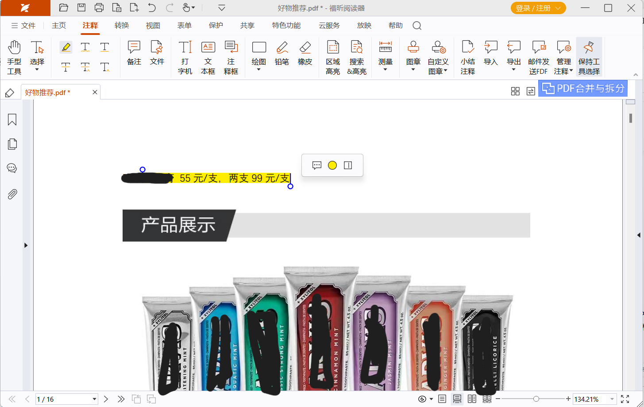The image size is (644, 407).
Task: Insert a Text Box (文本框)
Action: [x=208, y=57]
